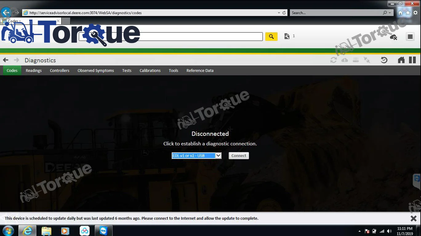Viewport: 421px width, 236px height.
Task: Click the yellow search magnifier button
Action: (271, 37)
